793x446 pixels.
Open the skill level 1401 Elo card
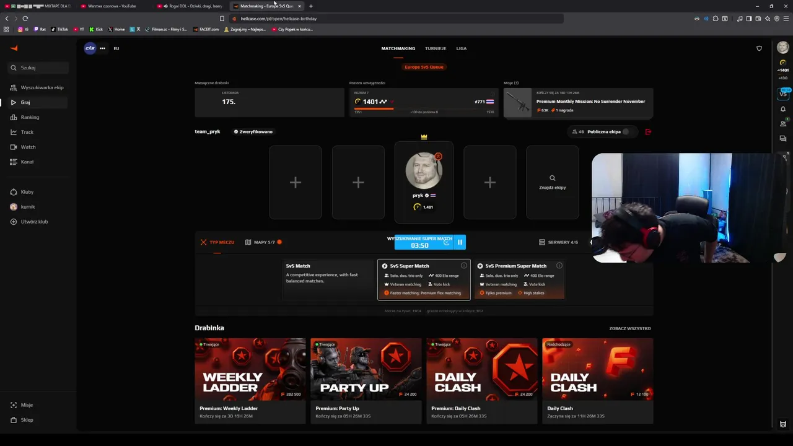point(424,102)
